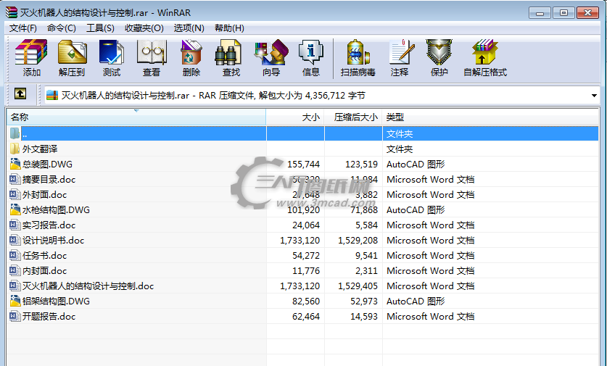607x366 pixels.
Task: Go up one folder level arrow button
Action: [x=20, y=93]
